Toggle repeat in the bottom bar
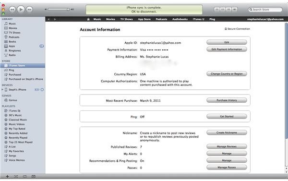Screen dimensions: 288x181 [25, 177]
